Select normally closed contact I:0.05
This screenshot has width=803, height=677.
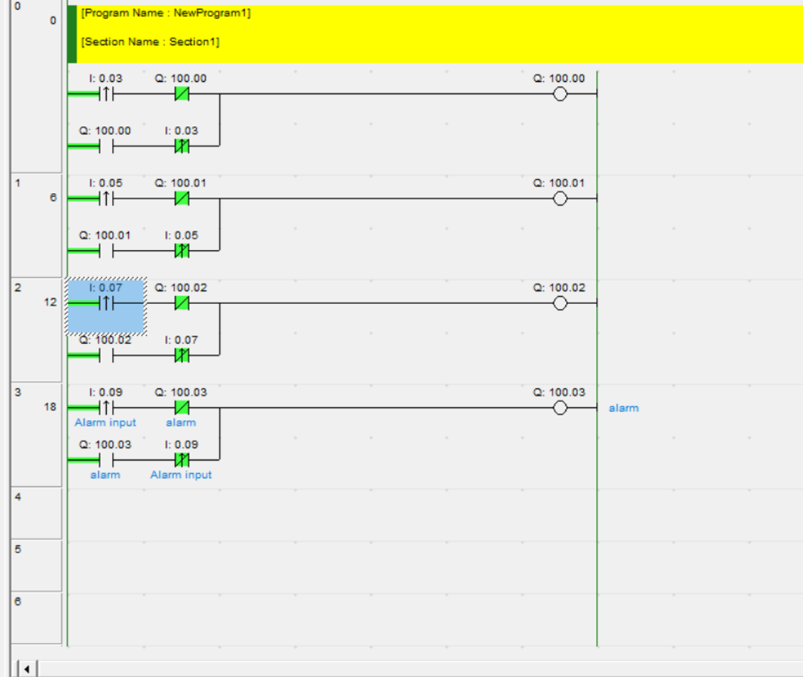click(x=181, y=250)
